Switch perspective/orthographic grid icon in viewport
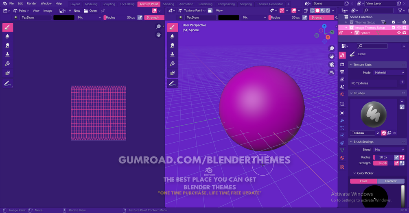 click(332, 72)
